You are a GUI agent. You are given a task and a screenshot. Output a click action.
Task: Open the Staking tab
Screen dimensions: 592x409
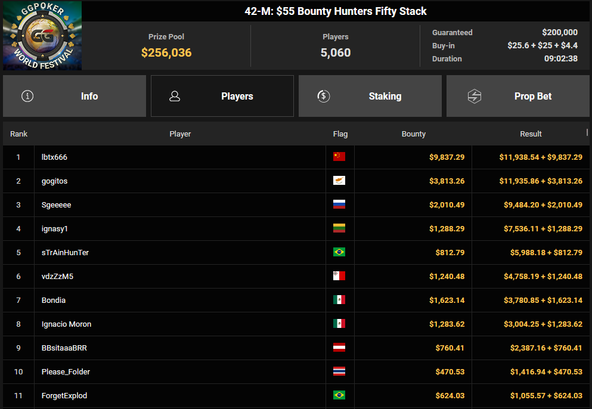tap(370, 96)
